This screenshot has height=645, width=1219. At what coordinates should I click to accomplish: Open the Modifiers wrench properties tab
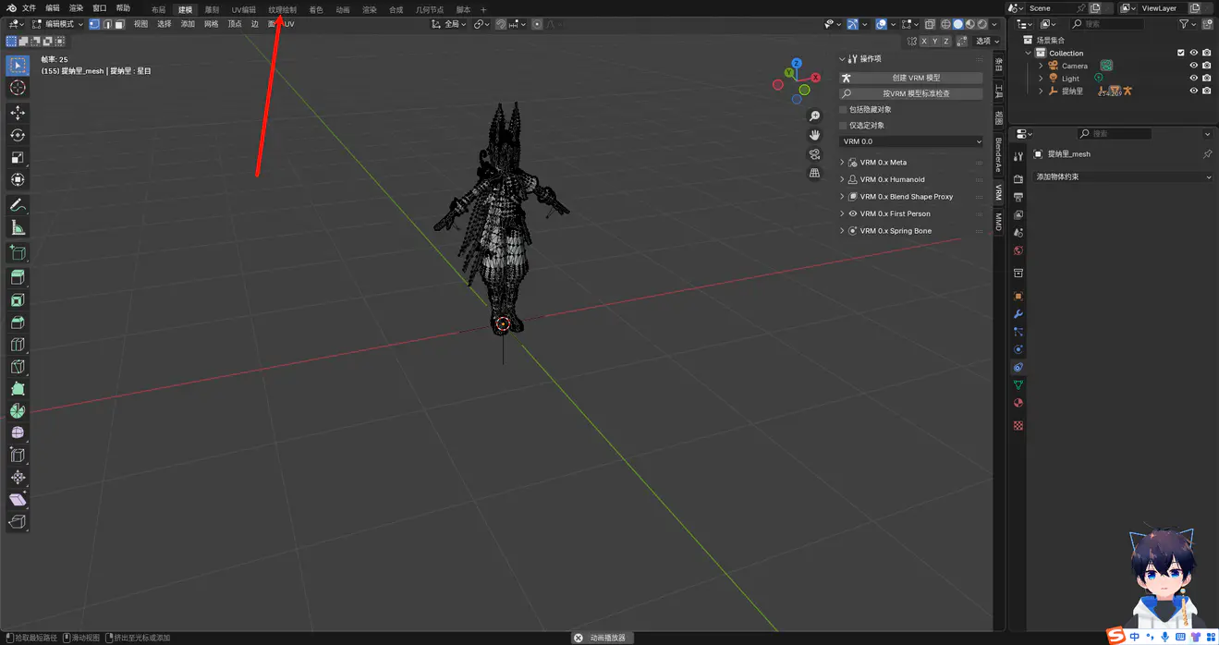(x=1018, y=314)
